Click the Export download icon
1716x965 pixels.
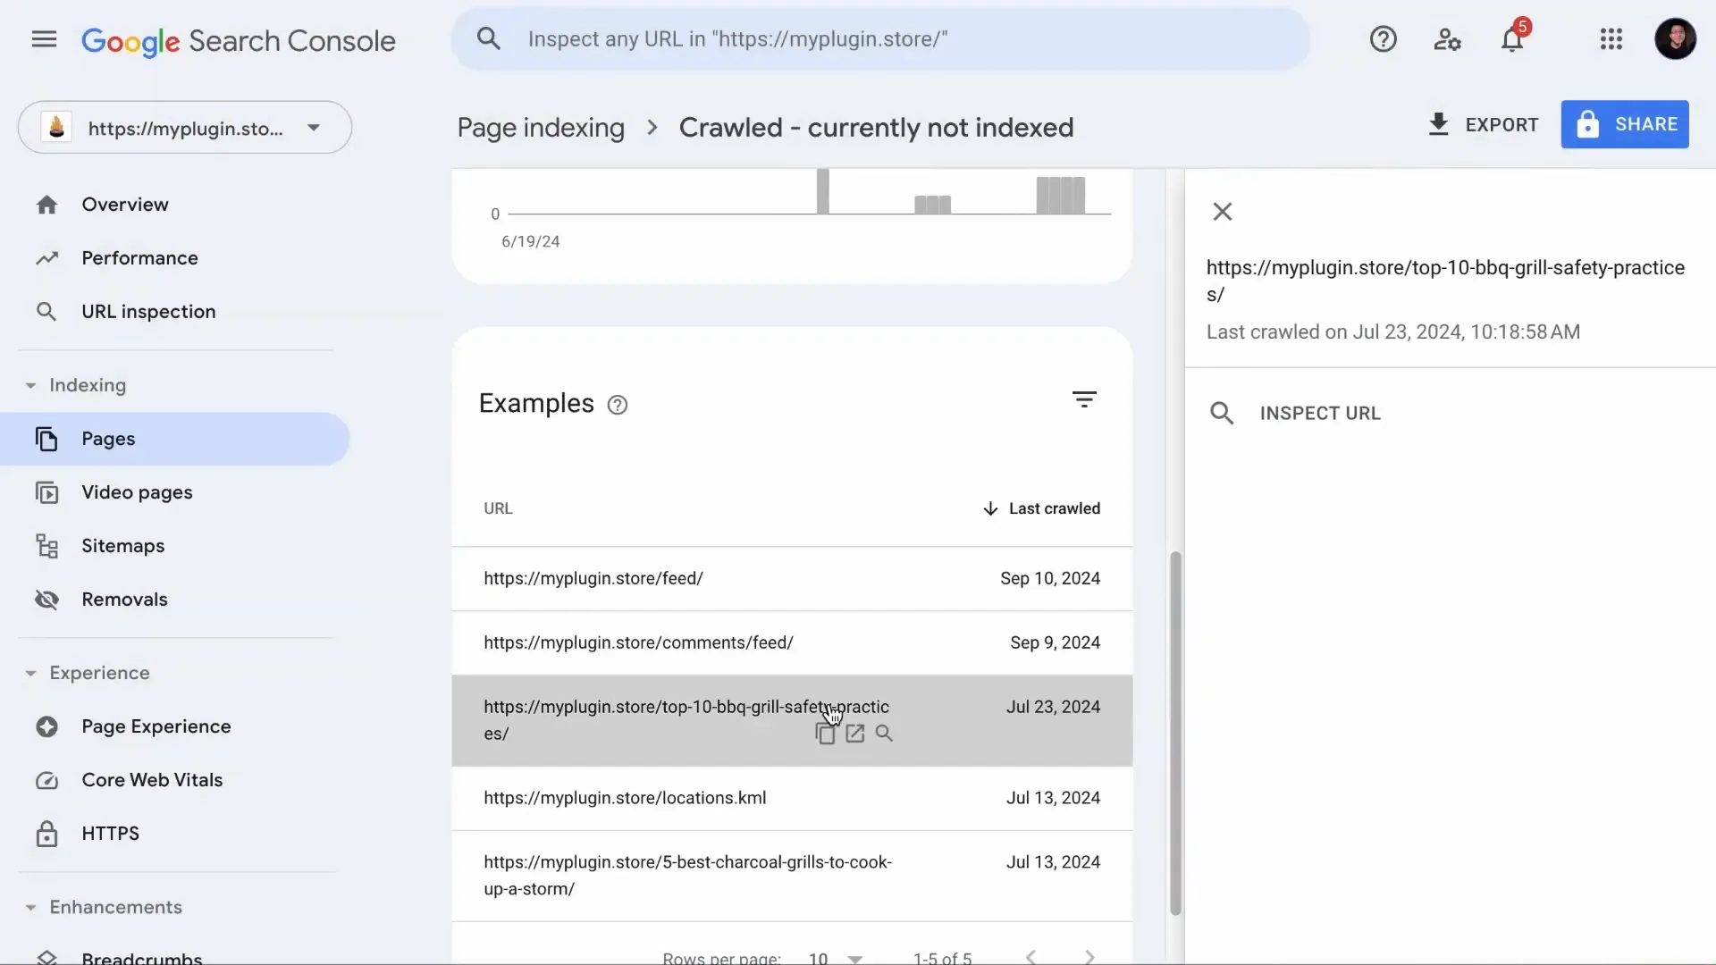1438,124
